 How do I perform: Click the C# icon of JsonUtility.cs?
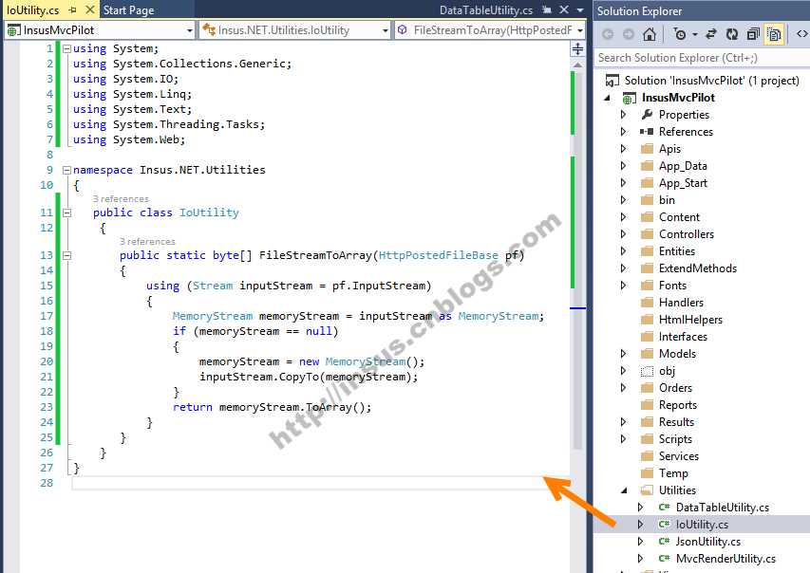665,541
